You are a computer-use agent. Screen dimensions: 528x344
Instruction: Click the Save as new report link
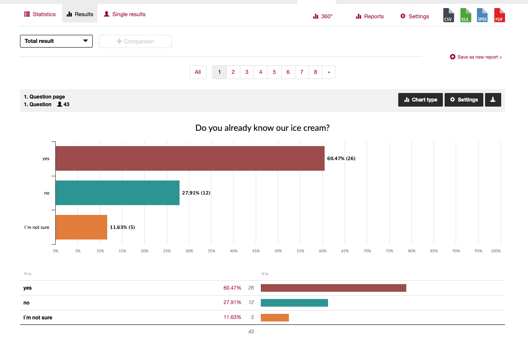click(476, 56)
